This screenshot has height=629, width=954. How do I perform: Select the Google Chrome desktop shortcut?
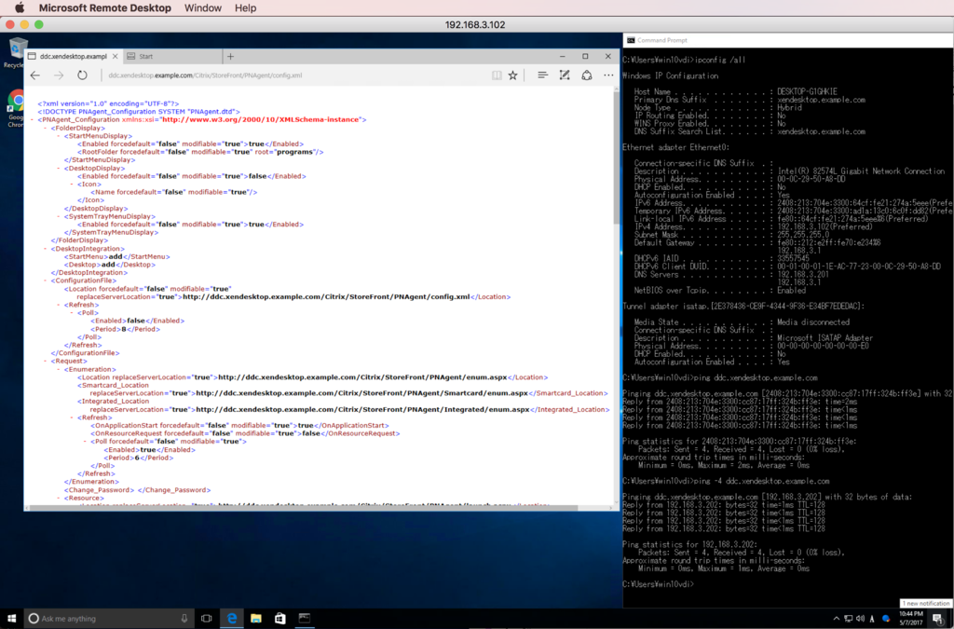[x=16, y=109]
